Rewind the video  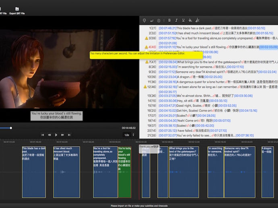(x=49, y=135)
